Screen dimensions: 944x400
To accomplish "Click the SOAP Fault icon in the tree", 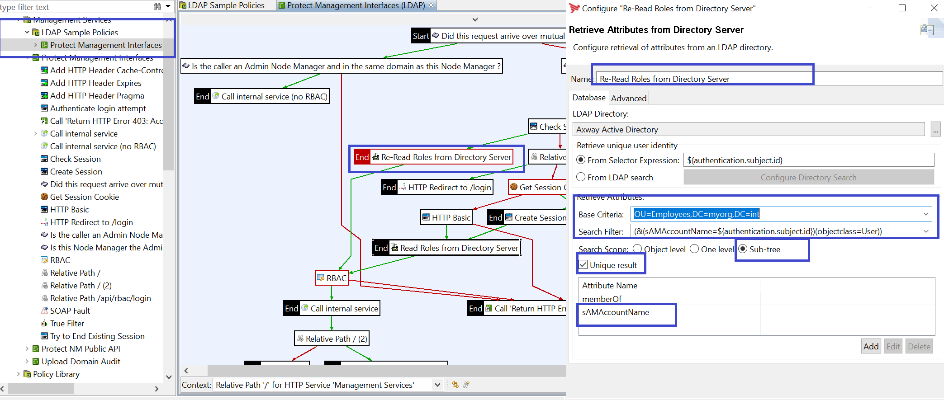I will [x=44, y=311].
